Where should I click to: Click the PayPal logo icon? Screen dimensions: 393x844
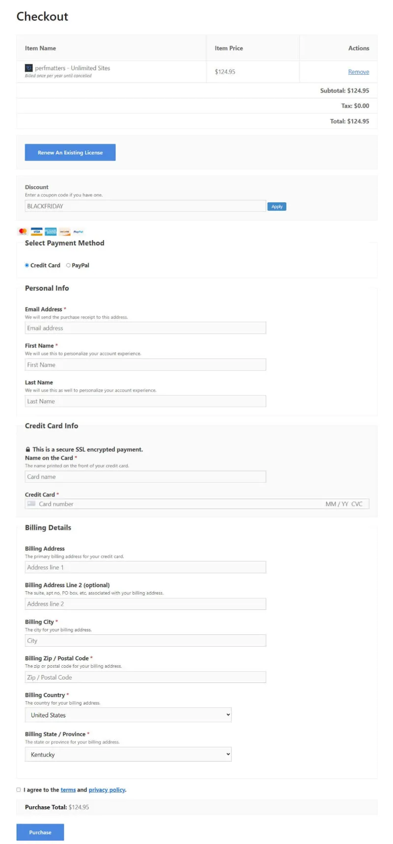pyautogui.click(x=78, y=231)
